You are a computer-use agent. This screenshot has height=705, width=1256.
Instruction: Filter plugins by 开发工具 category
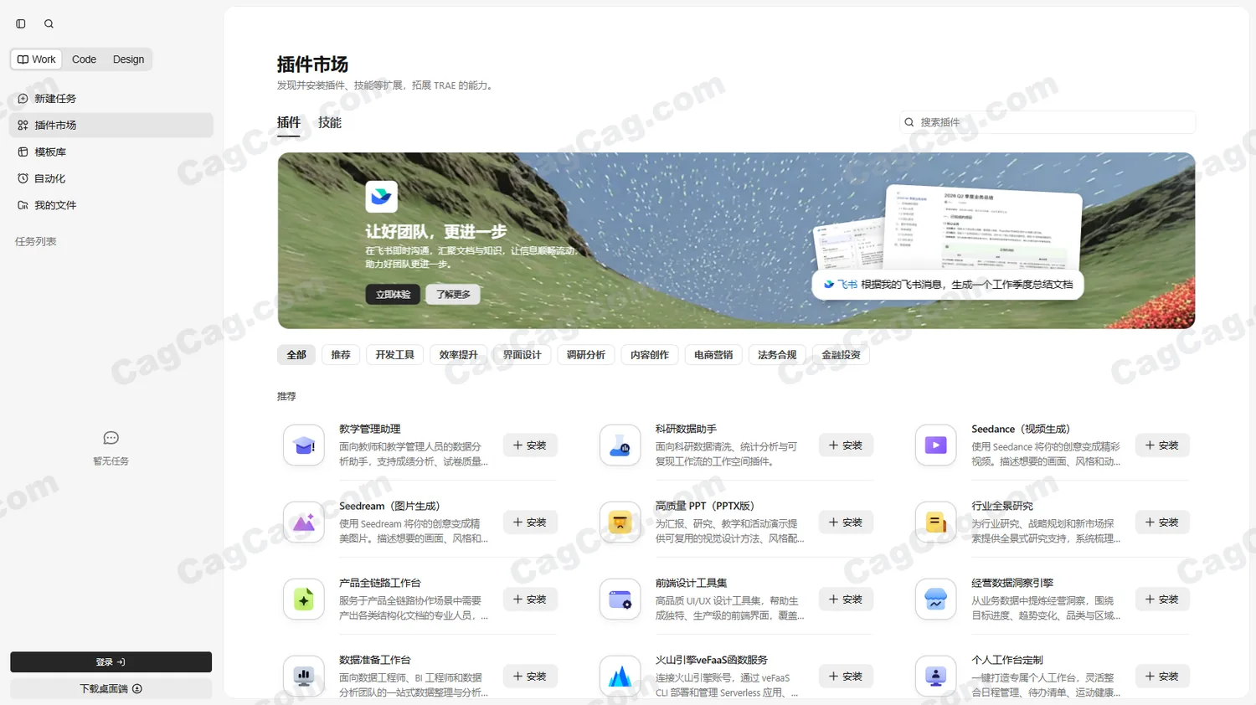tap(395, 355)
